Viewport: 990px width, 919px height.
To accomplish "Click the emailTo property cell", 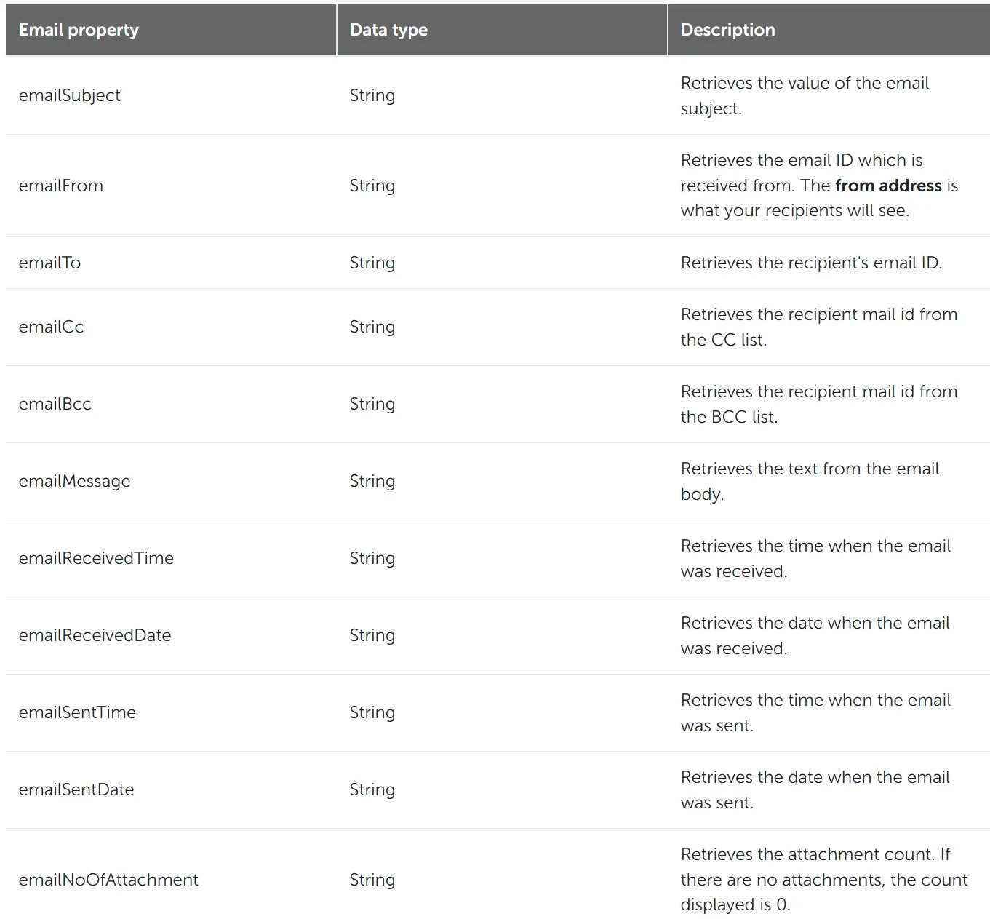I will click(x=49, y=263).
